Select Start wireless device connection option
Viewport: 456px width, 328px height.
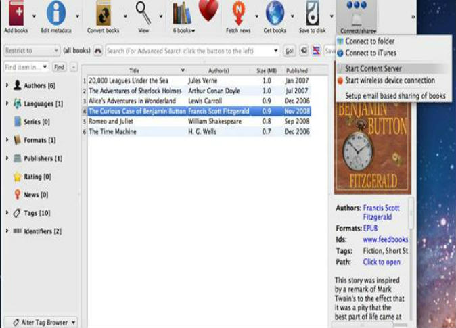pyautogui.click(x=390, y=80)
